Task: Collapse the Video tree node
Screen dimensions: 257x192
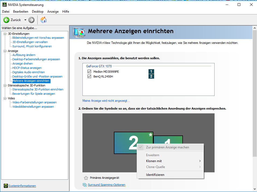Action: [x=5, y=98]
